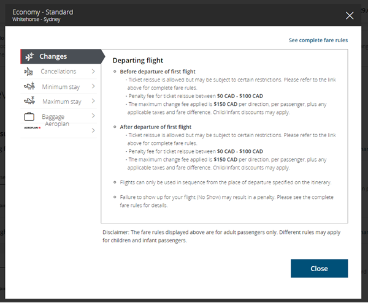This screenshot has width=368, height=303.
Task: Open See complete fare rules link
Action: click(x=318, y=40)
